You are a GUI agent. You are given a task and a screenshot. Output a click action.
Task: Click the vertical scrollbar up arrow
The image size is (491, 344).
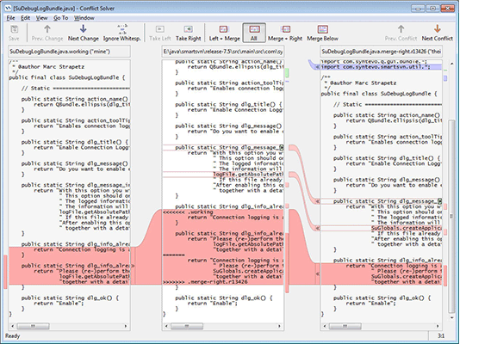click(x=451, y=64)
